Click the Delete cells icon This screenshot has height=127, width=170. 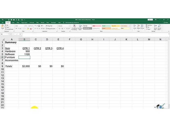[x=138, y=26]
